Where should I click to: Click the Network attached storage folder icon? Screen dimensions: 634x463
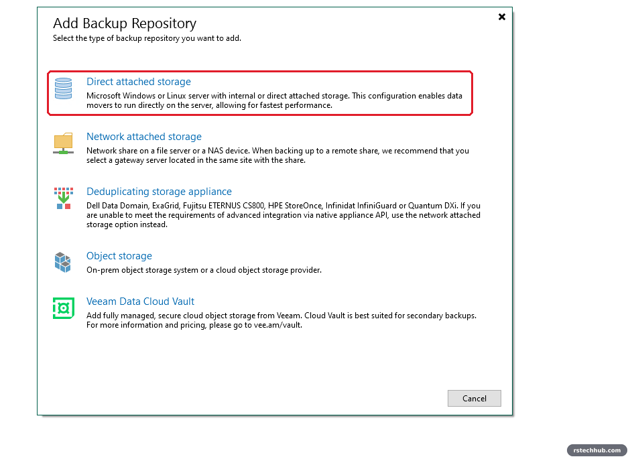pos(63,143)
